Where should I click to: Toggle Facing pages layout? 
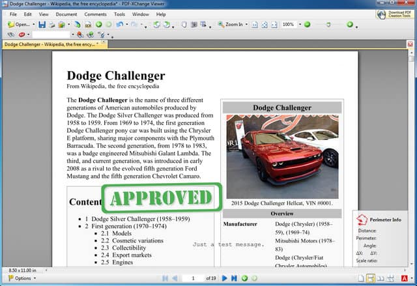[x=381, y=278]
